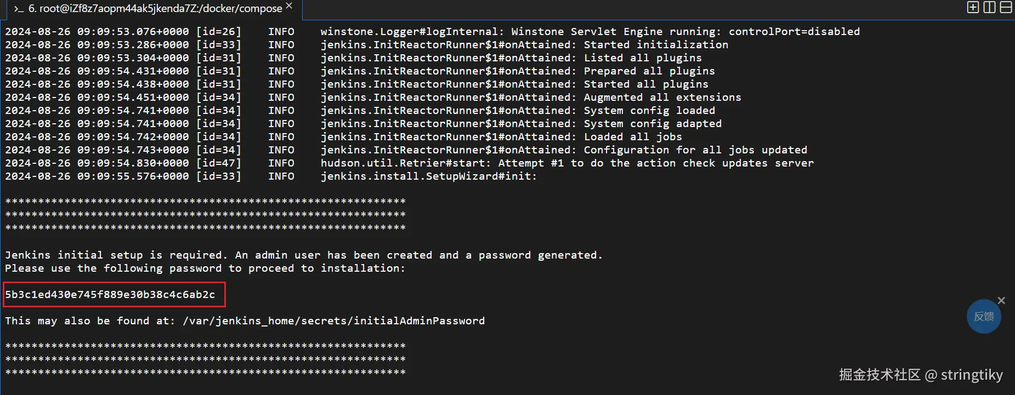The height and width of the screenshot is (395, 1015).
Task: Click the "Configuration for all jobs updated" line
Action: tap(695, 150)
